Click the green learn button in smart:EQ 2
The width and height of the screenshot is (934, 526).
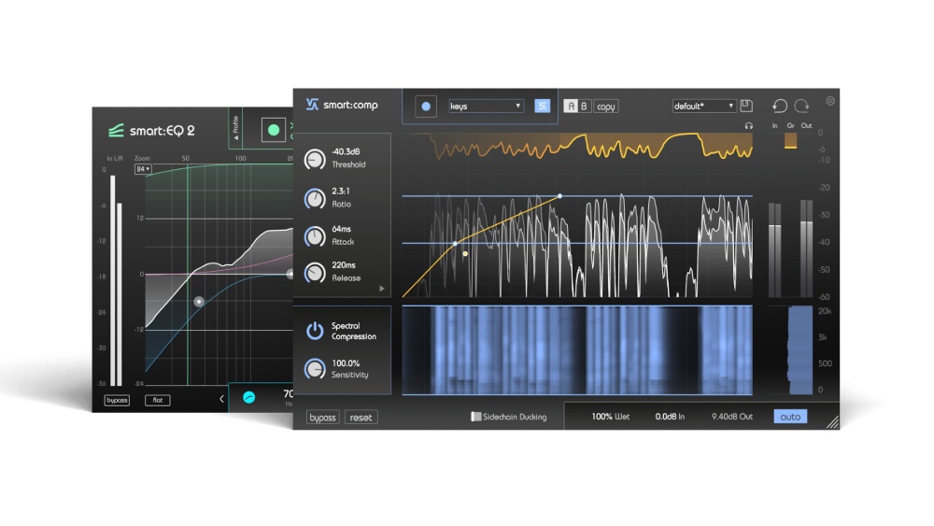(x=274, y=130)
